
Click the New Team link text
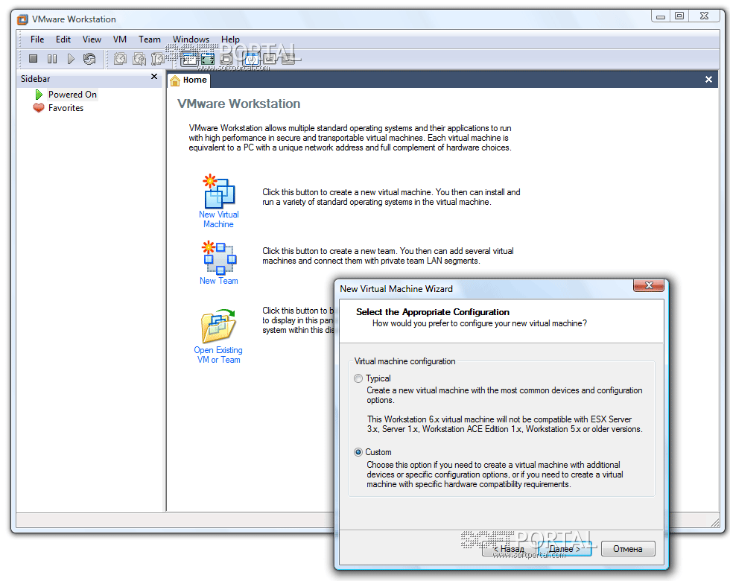pyautogui.click(x=219, y=281)
